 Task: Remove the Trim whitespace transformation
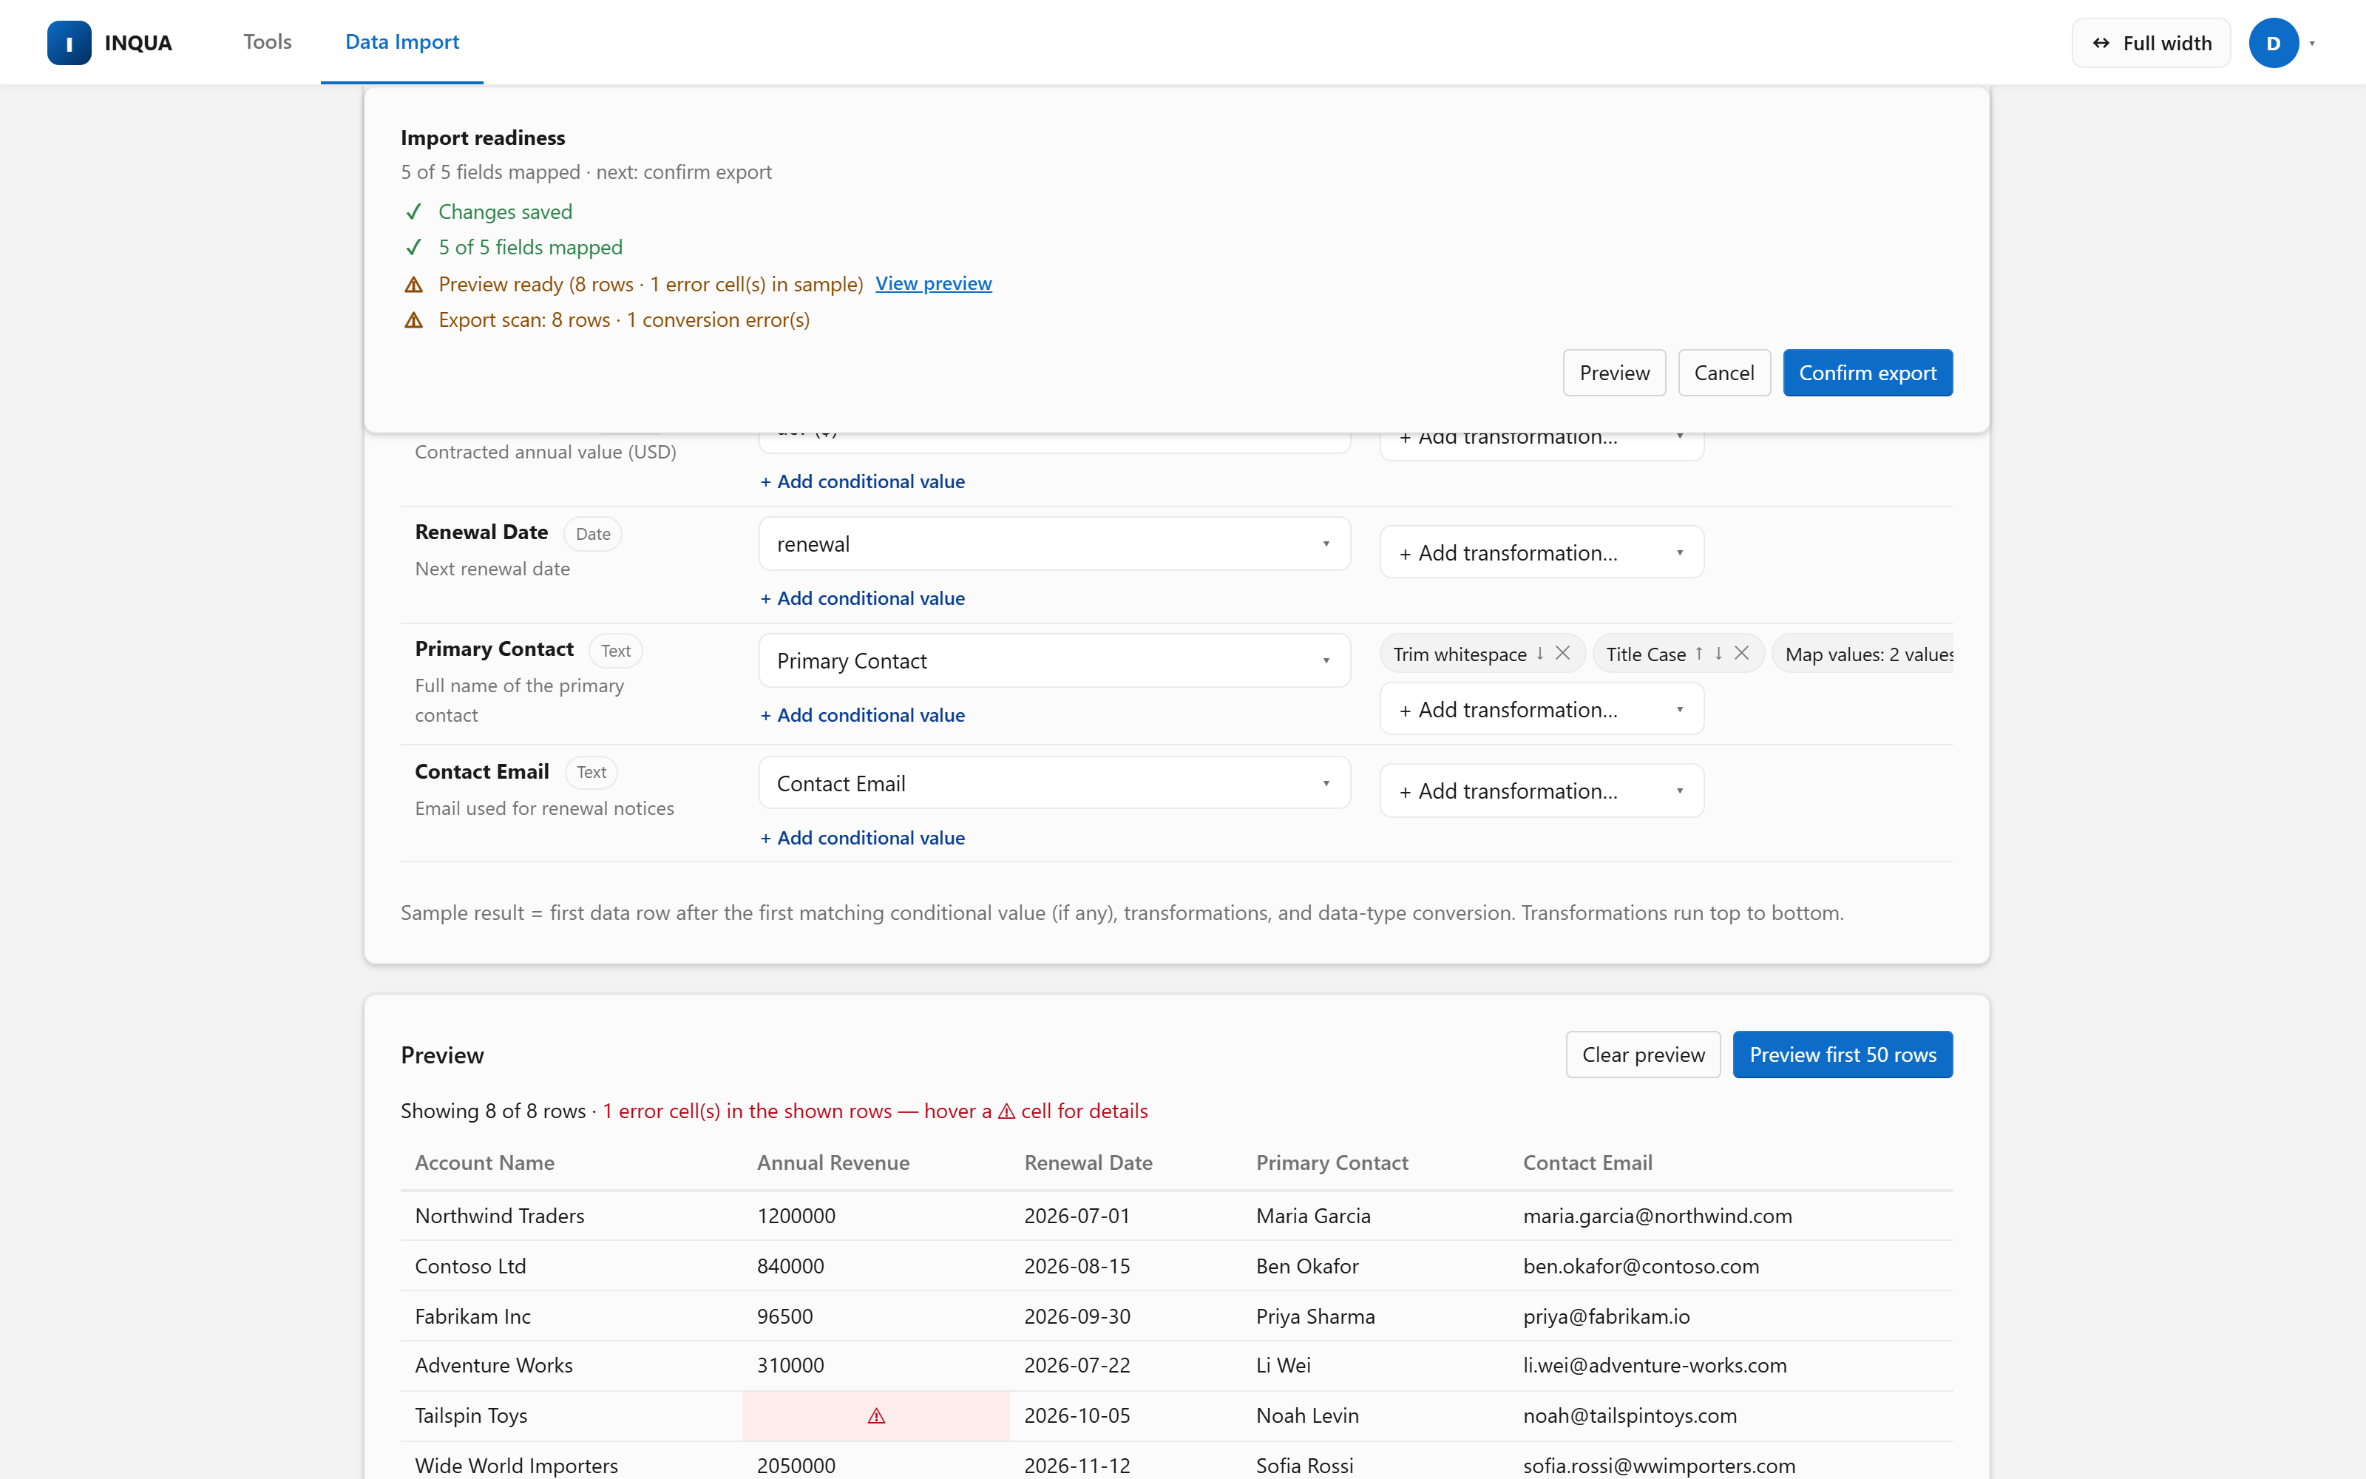point(1562,654)
